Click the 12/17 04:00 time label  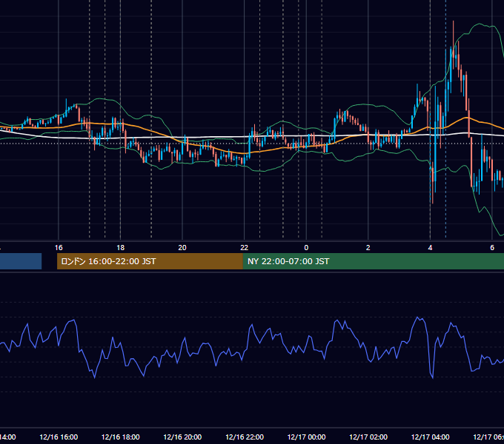coord(431,437)
